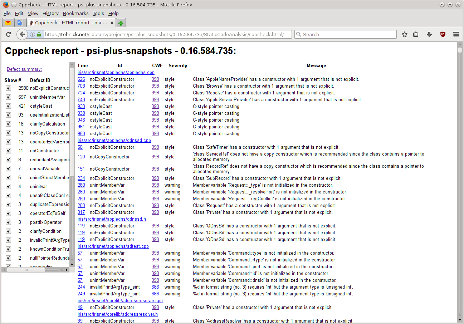
Task: Open the Bookmarks menu
Action: coord(75,13)
